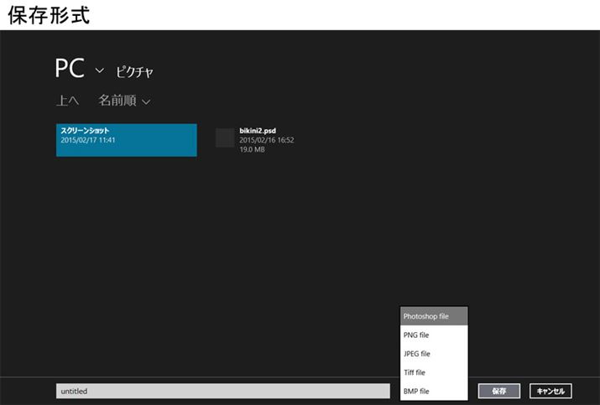Focus the untitled file name field
Viewport: 600px width, 405px height.
[x=222, y=391]
